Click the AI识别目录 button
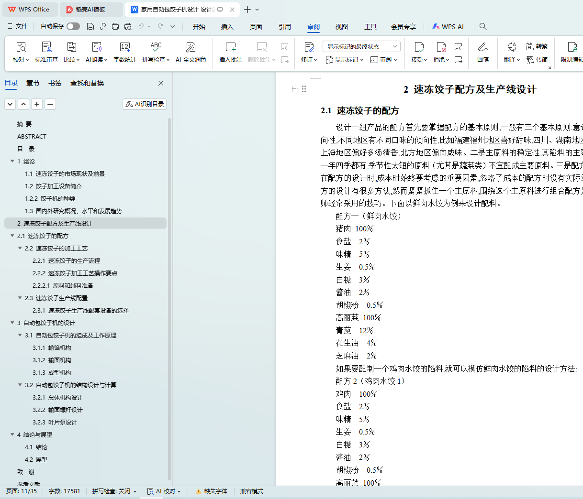 click(145, 104)
